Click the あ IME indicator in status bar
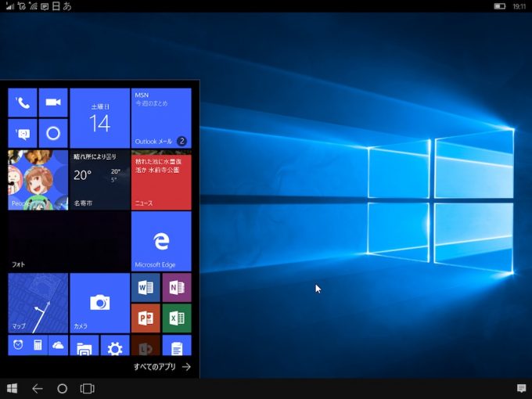This screenshot has width=532, height=399. (67, 5)
